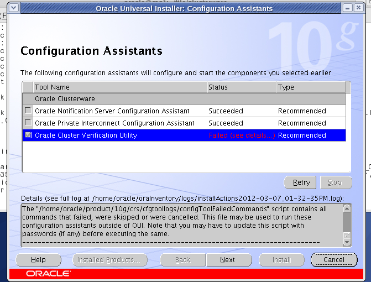
Task: Click Recommended type for Cluster Verification Utility
Action: (302, 135)
